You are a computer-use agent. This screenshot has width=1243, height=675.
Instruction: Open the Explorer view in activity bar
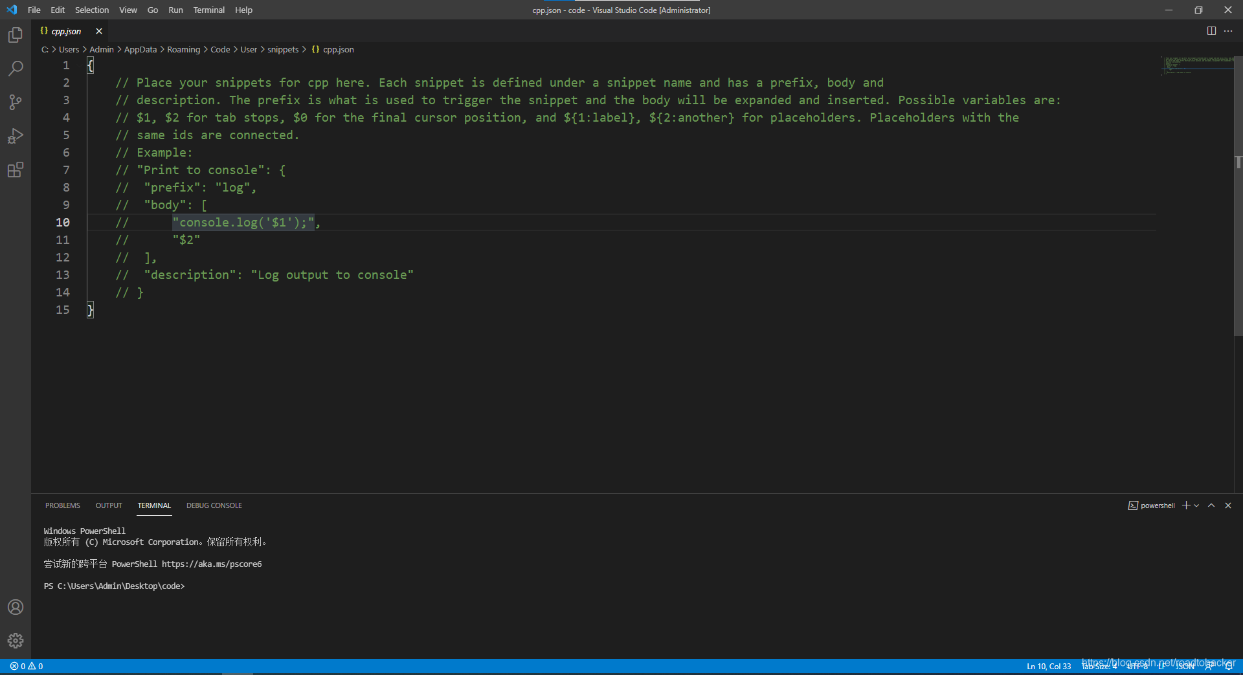16,35
